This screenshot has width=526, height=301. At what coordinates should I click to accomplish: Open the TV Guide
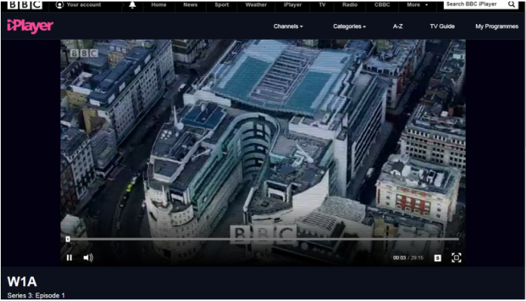(x=442, y=26)
